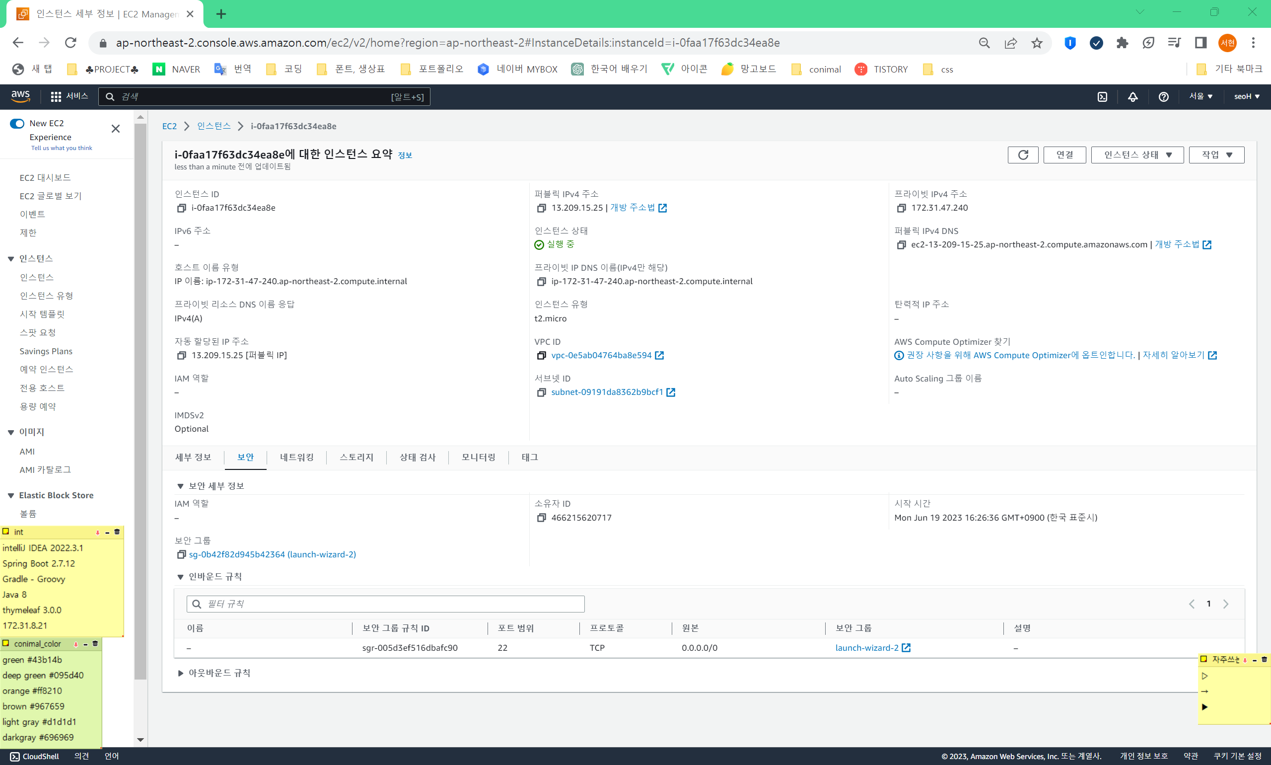This screenshot has width=1271, height=765.
Task: Open the 인스턴스 상태 dropdown
Action: click(1137, 154)
